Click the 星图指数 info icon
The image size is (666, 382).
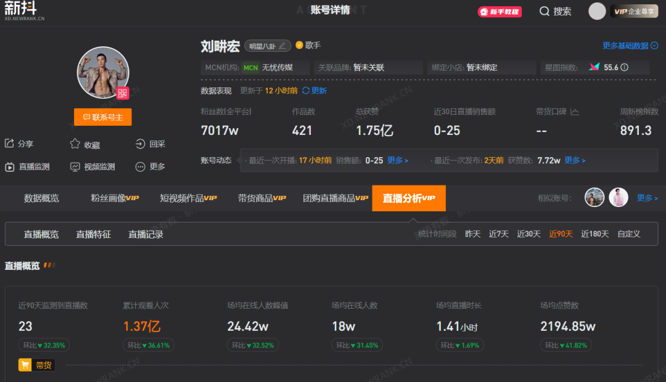pyautogui.click(x=624, y=68)
